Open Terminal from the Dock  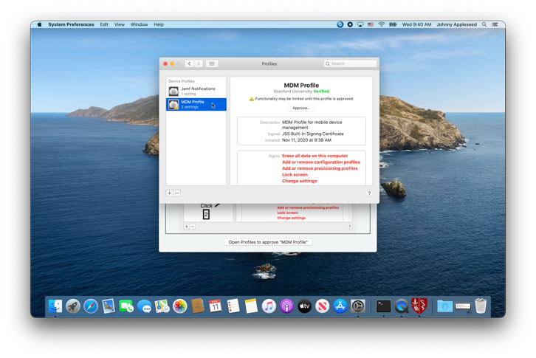(x=383, y=306)
